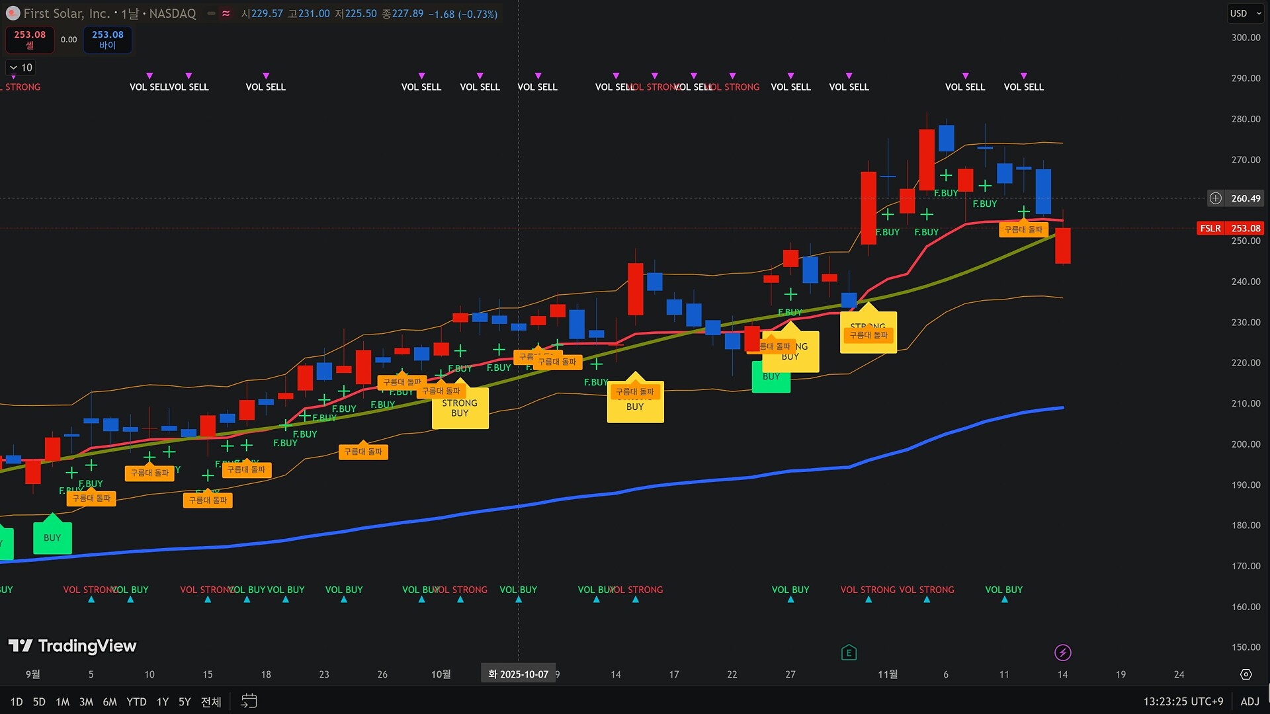Image resolution: width=1270 pixels, height=714 pixels.
Task: Switch to 5Y date range
Action: pos(185,702)
